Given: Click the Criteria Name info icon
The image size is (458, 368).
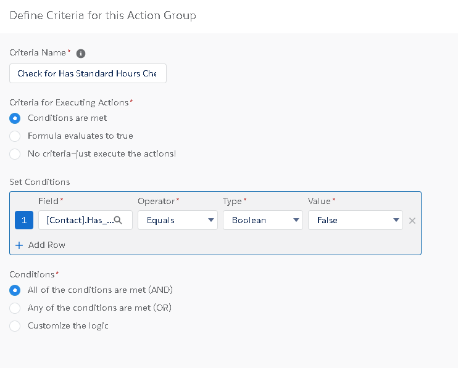Looking at the screenshot, I should pos(81,54).
